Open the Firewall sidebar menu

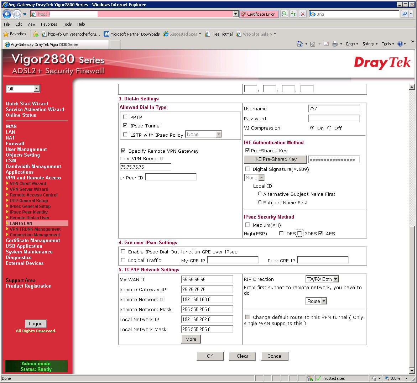pyautogui.click(x=15, y=143)
